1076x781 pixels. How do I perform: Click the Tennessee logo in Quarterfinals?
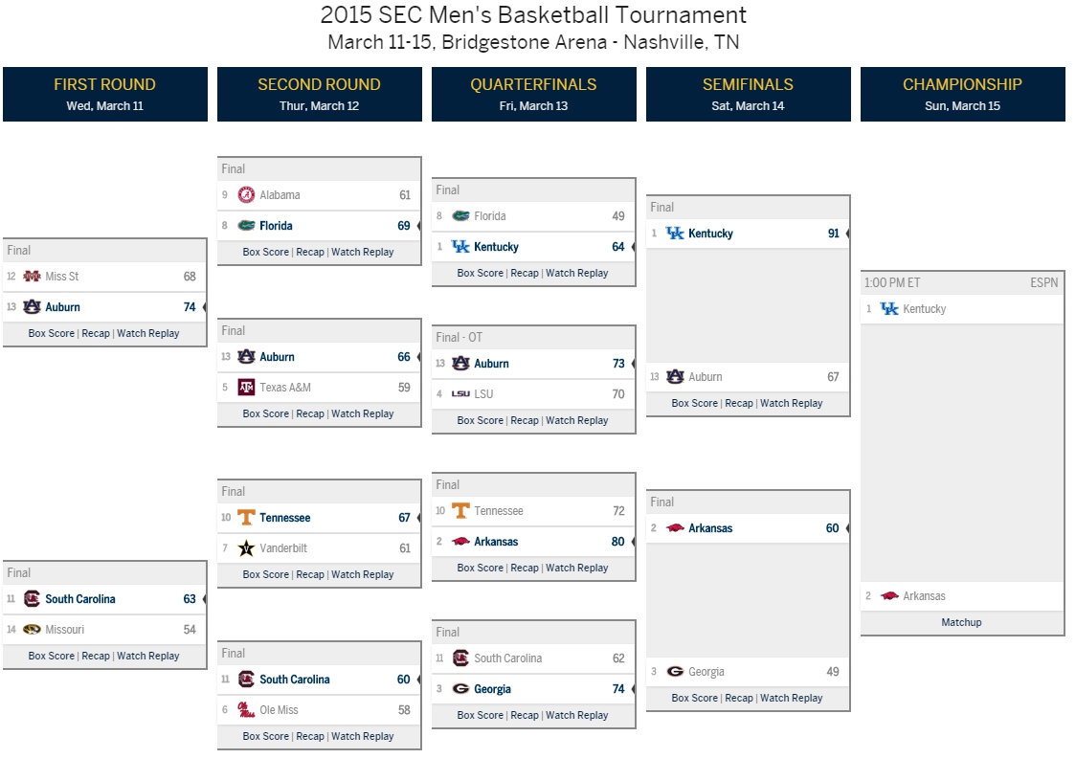coord(460,510)
